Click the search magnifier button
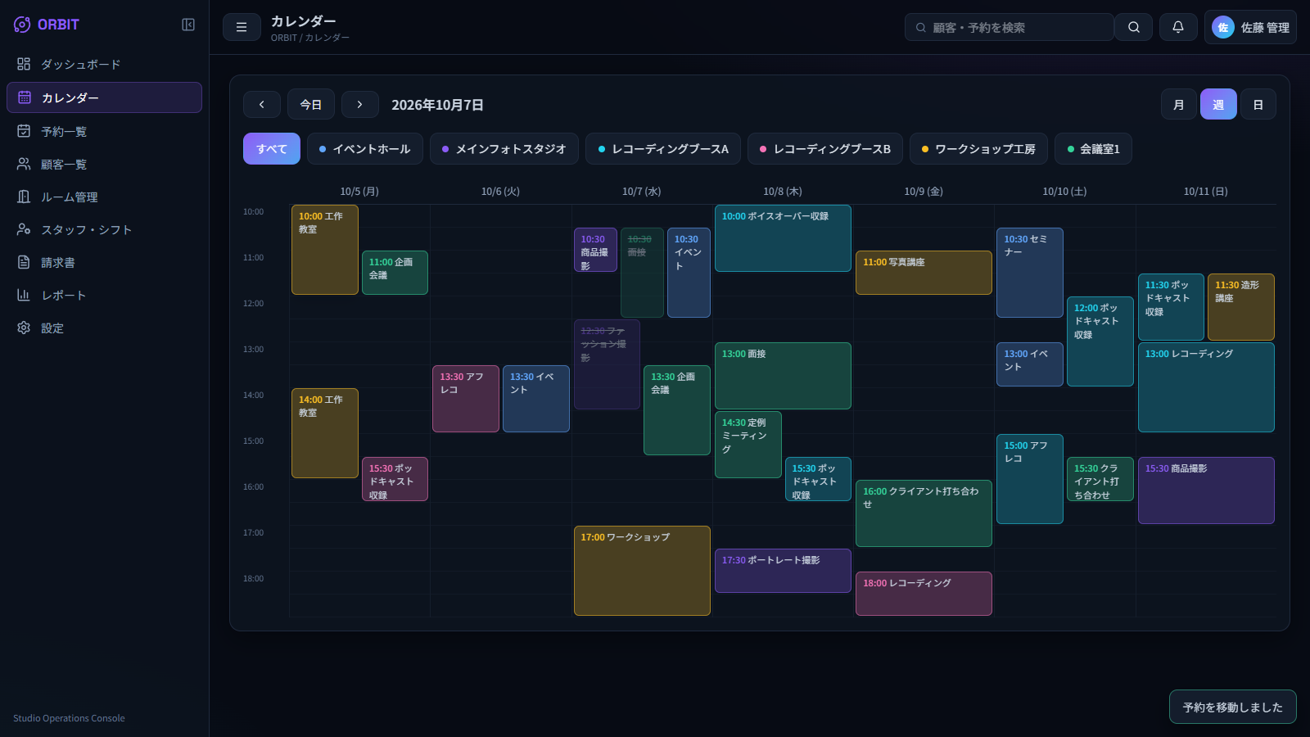The height and width of the screenshot is (737, 1310). click(x=1134, y=27)
